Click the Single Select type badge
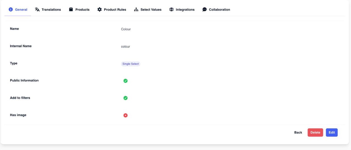This screenshot has width=351, height=150. point(131,64)
